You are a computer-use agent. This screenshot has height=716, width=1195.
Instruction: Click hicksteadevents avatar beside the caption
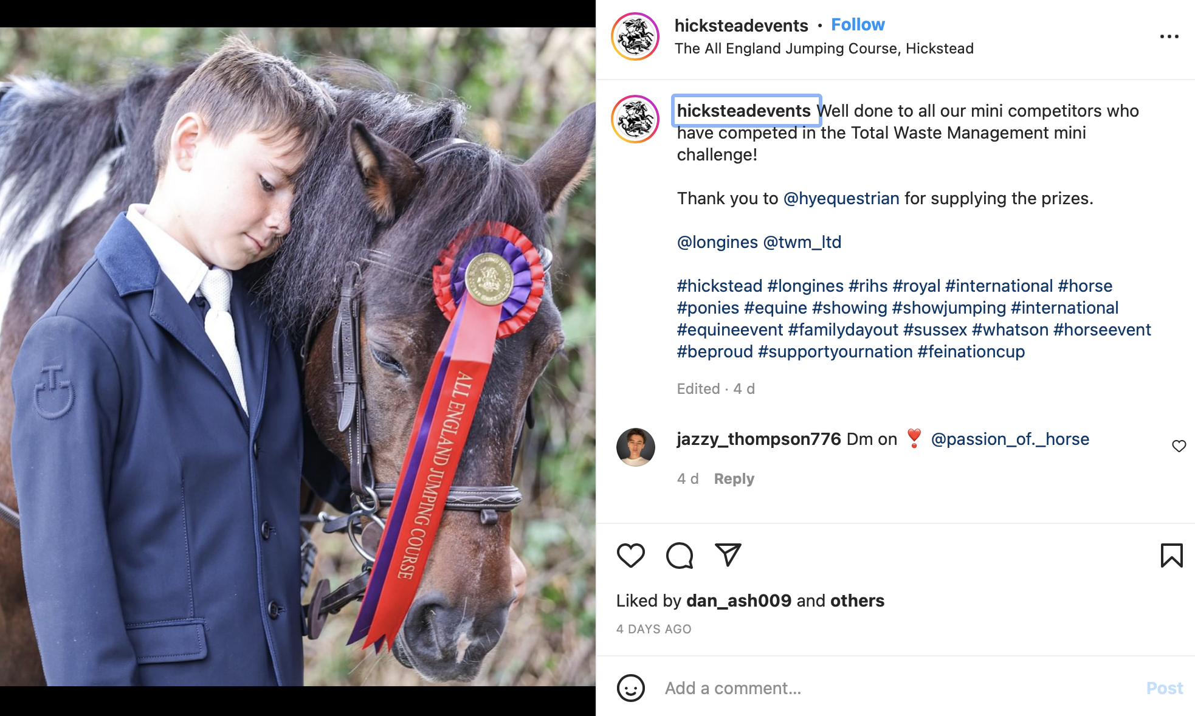coord(635,119)
